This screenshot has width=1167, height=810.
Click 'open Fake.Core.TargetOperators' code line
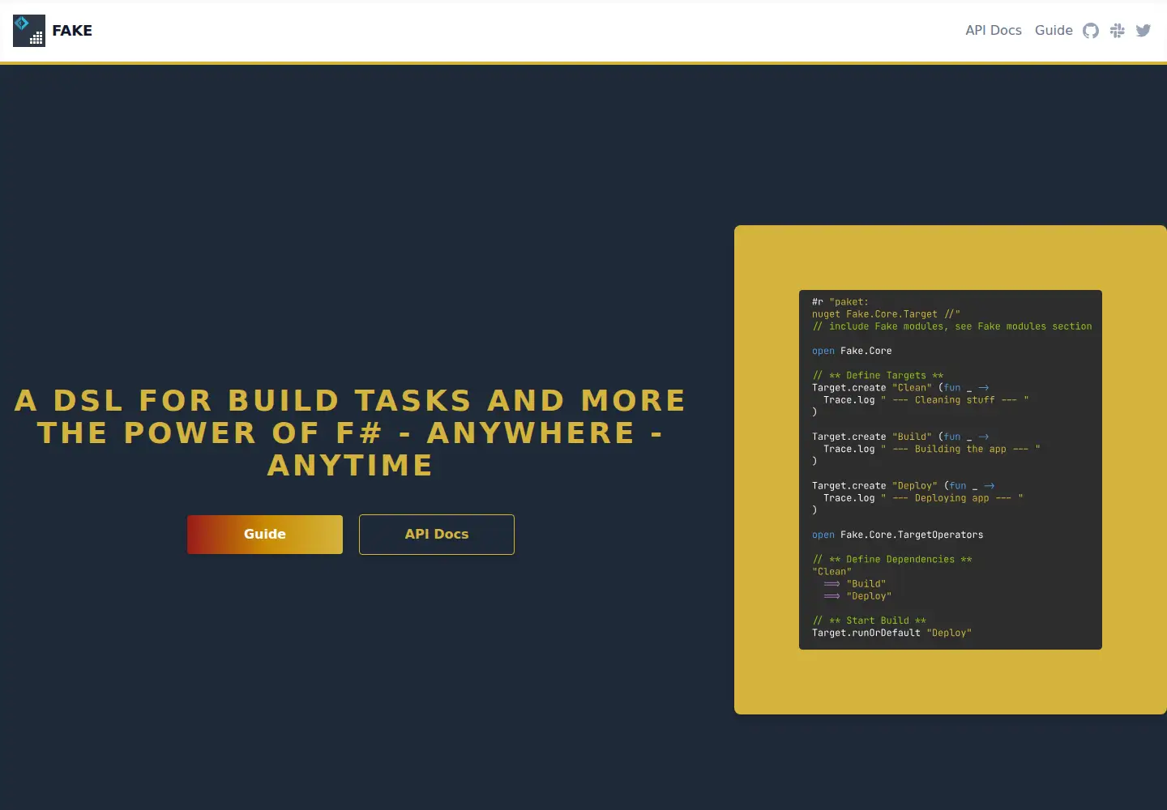pyautogui.click(x=898, y=535)
